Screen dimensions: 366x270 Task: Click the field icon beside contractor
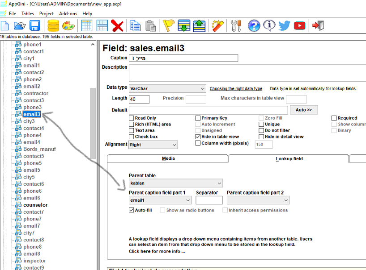(18, 93)
